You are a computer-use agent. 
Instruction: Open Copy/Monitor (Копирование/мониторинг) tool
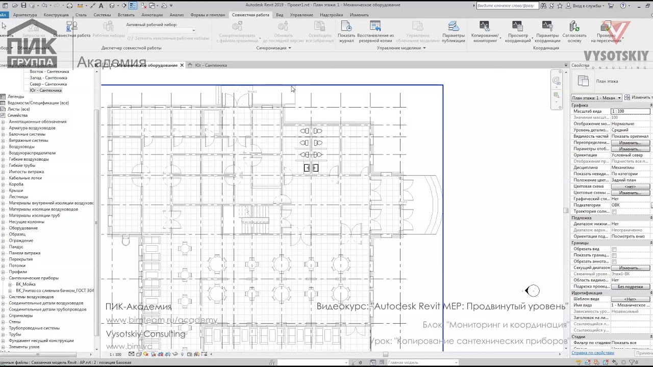pos(485,32)
